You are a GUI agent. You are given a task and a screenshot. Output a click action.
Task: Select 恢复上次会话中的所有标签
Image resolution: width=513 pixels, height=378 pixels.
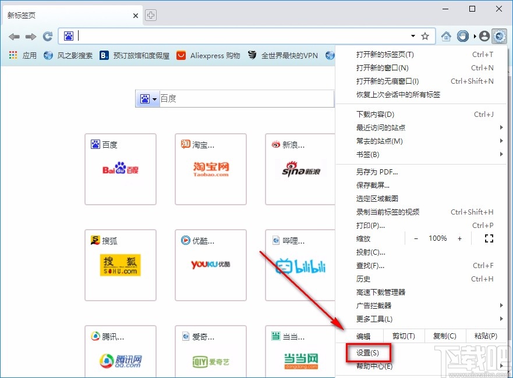(422, 95)
